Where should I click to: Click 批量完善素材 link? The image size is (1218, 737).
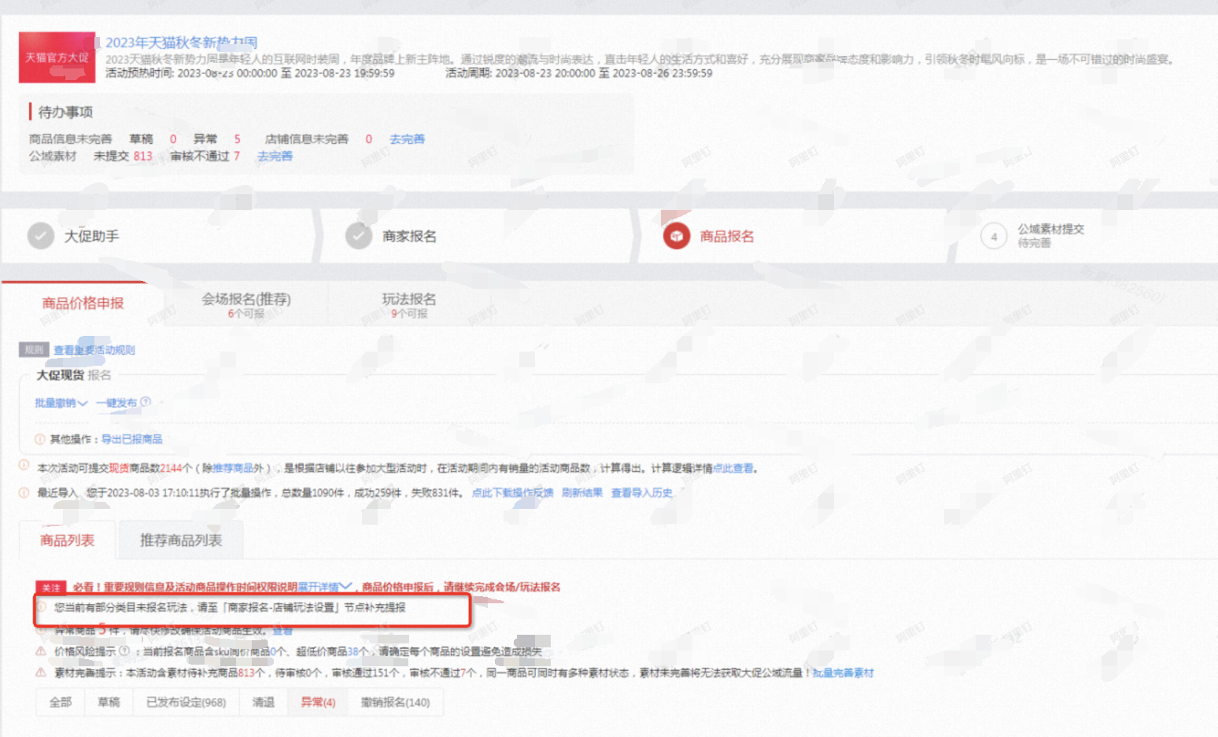tap(843, 673)
